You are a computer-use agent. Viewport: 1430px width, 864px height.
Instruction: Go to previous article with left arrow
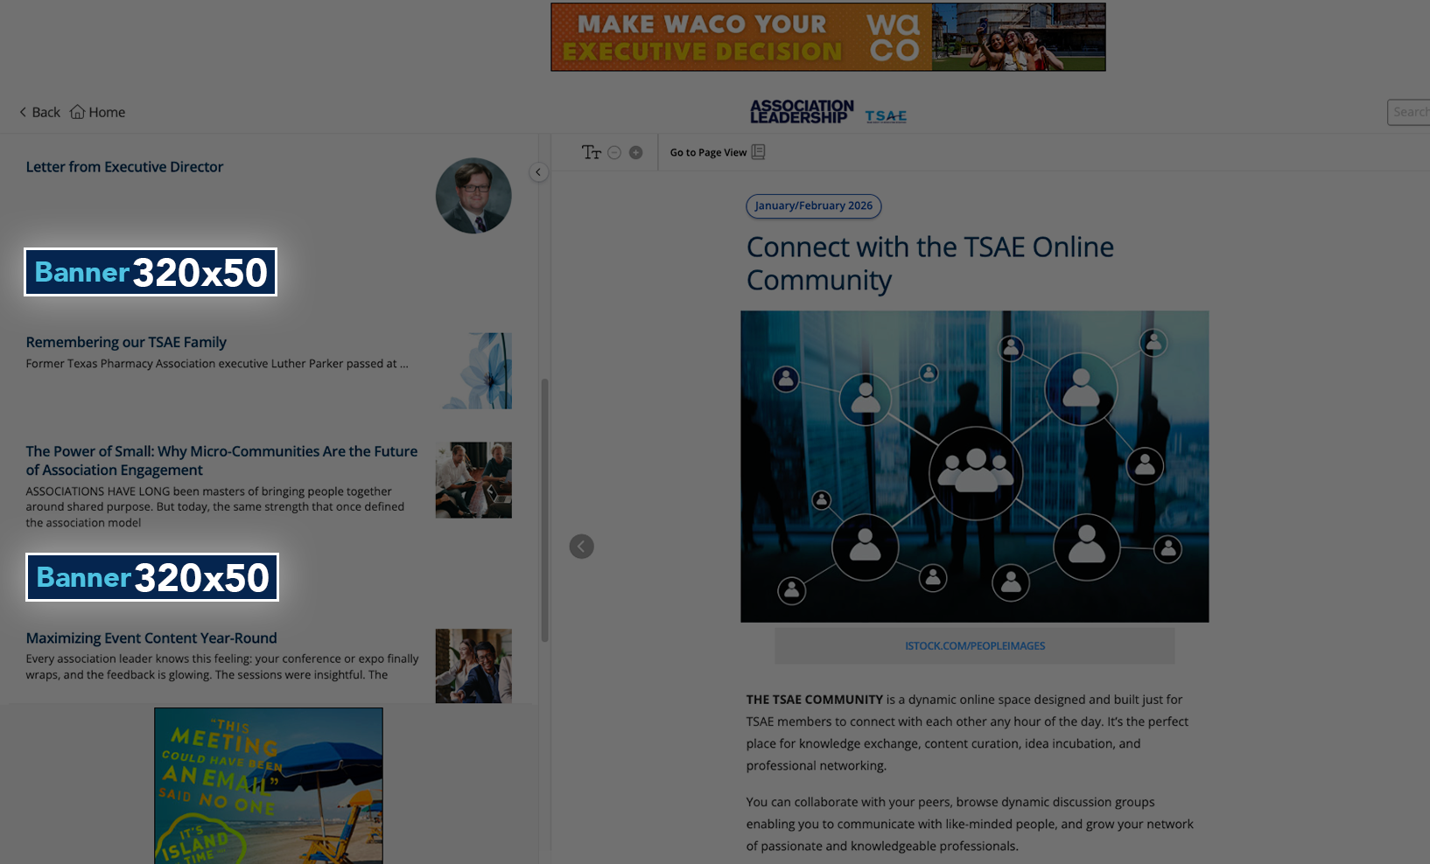click(582, 547)
